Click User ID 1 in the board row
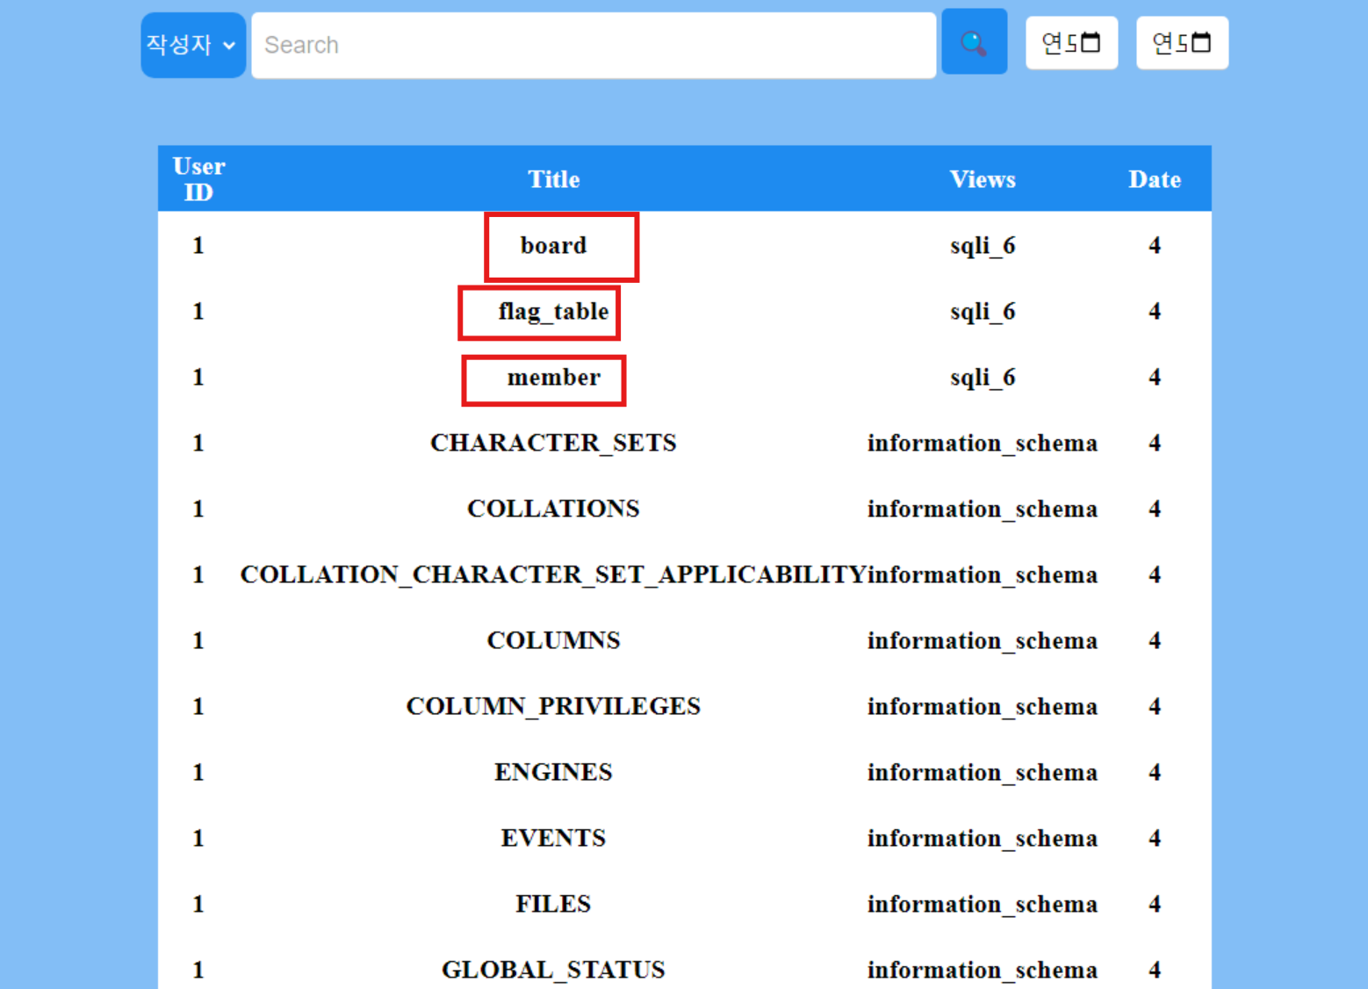 [x=198, y=245]
